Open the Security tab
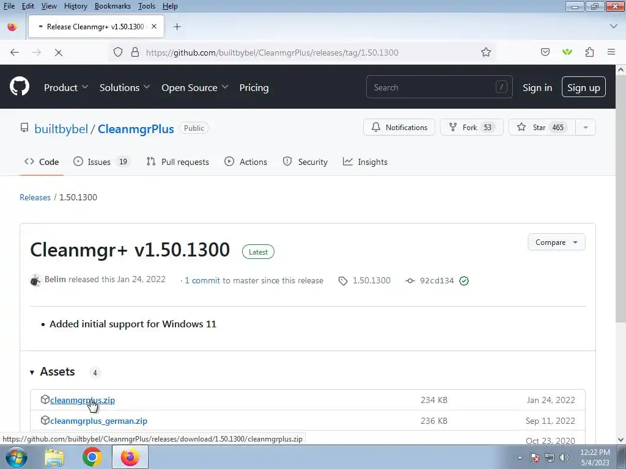The height and width of the screenshot is (469, 626). point(305,162)
